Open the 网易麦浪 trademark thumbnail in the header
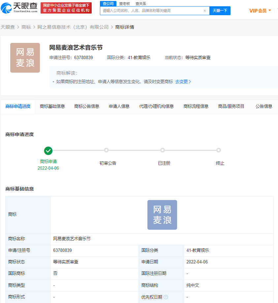278x303 pixels. (25, 58)
